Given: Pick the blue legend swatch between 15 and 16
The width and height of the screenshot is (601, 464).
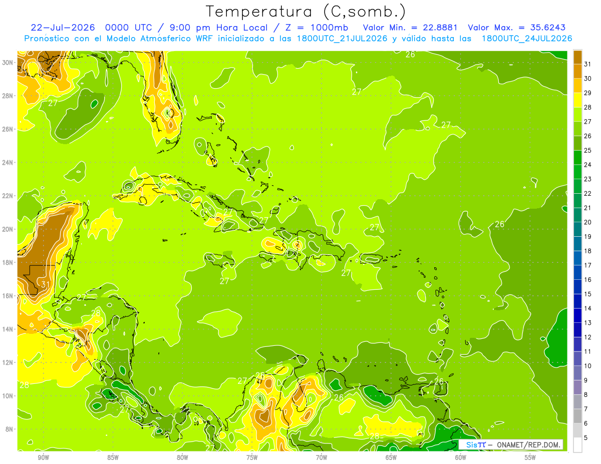Looking at the screenshot, I should [x=577, y=286].
